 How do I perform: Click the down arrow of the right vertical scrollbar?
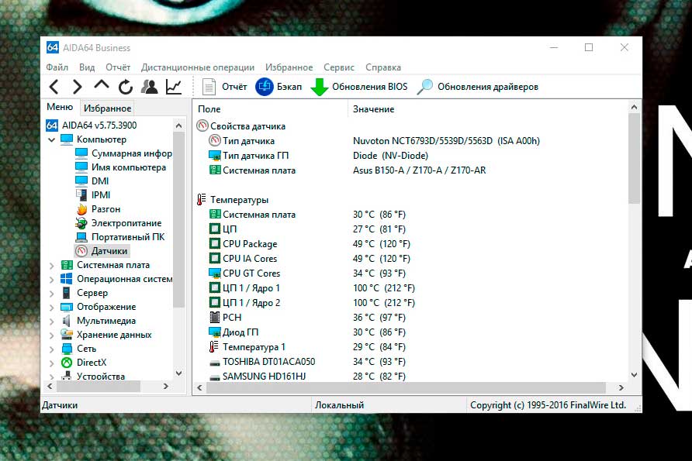click(x=635, y=374)
